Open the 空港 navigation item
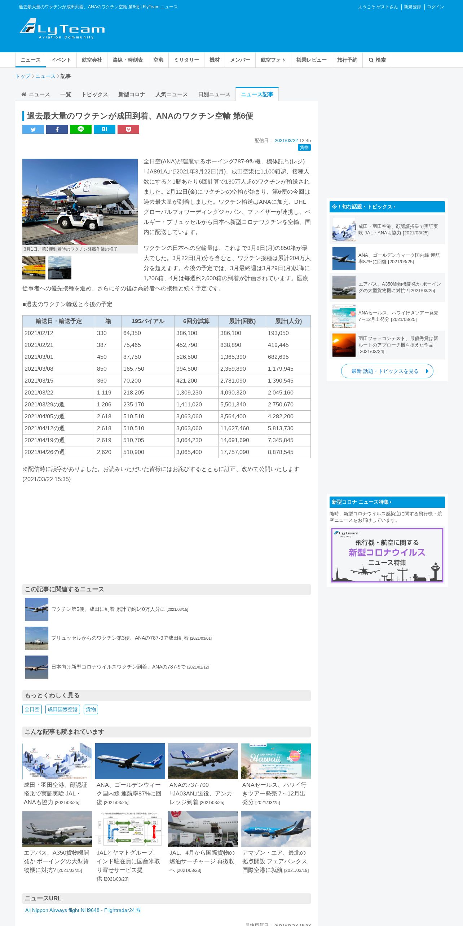 (158, 60)
